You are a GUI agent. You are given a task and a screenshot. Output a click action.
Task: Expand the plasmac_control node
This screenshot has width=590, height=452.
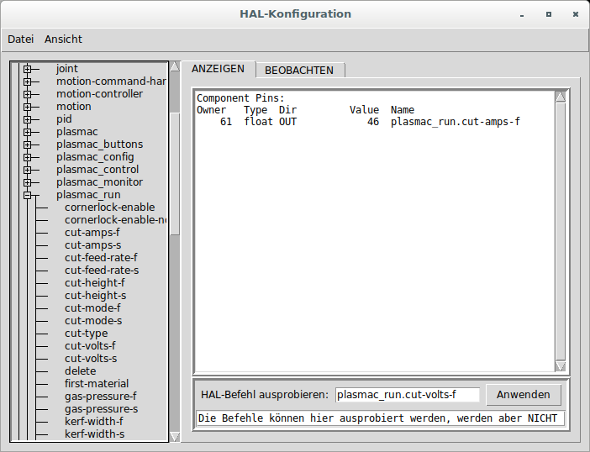[27, 170]
